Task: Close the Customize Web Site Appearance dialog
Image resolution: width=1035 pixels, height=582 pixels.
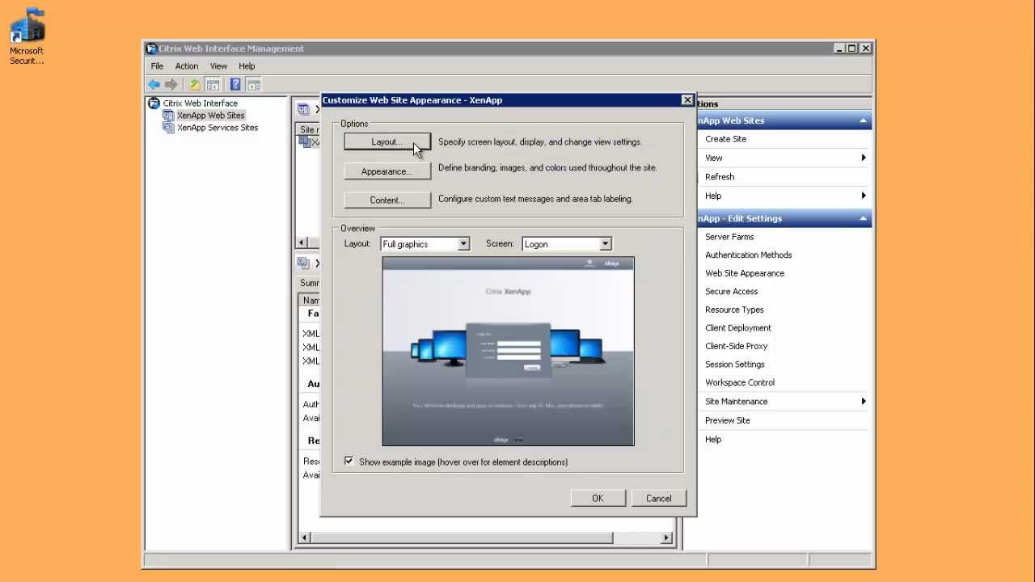Action: coord(687,100)
